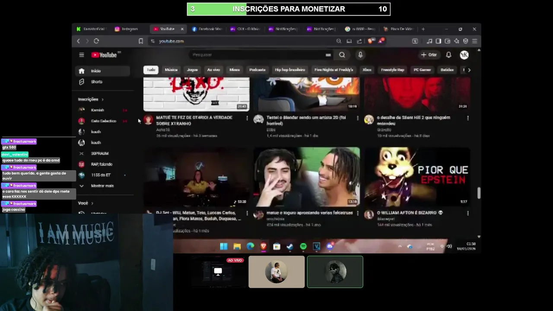The height and width of the screenshot is (311, 553).
Task: Expand the Inscrições section chevron
Action: pyautogui.click(x=102, y=99)
